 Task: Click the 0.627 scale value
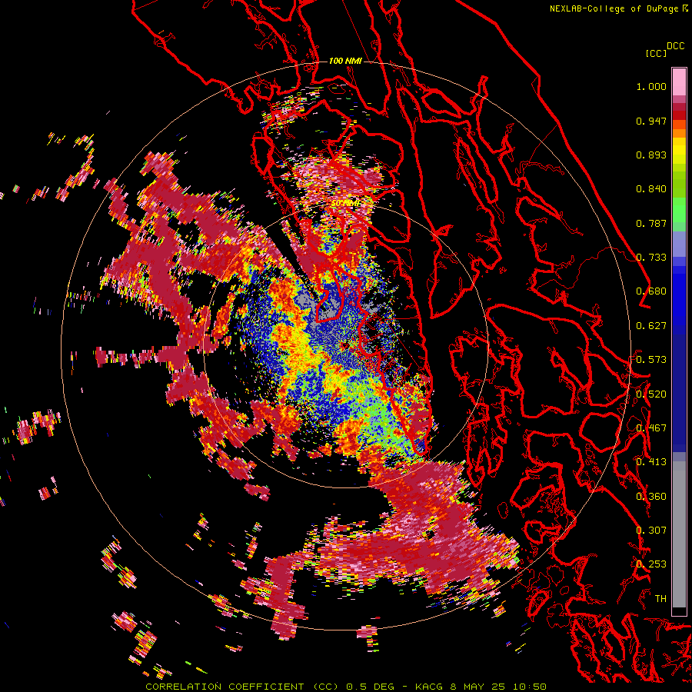pyautogui.click(x=651, y=326)
